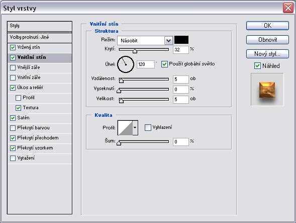Click the black shadow color swatch

(181, 40)
